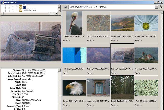Click metadata pane scroll up arrow
Screen dimensions: 164x110
click(59, 70)
